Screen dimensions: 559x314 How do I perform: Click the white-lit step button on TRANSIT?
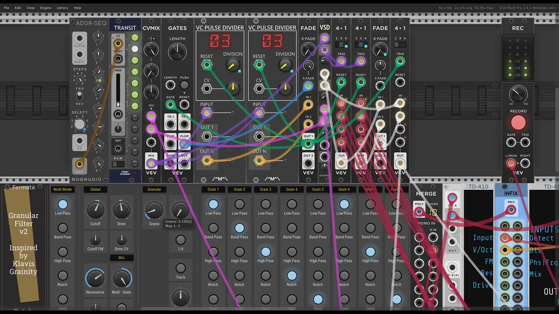tap(135, 49)
